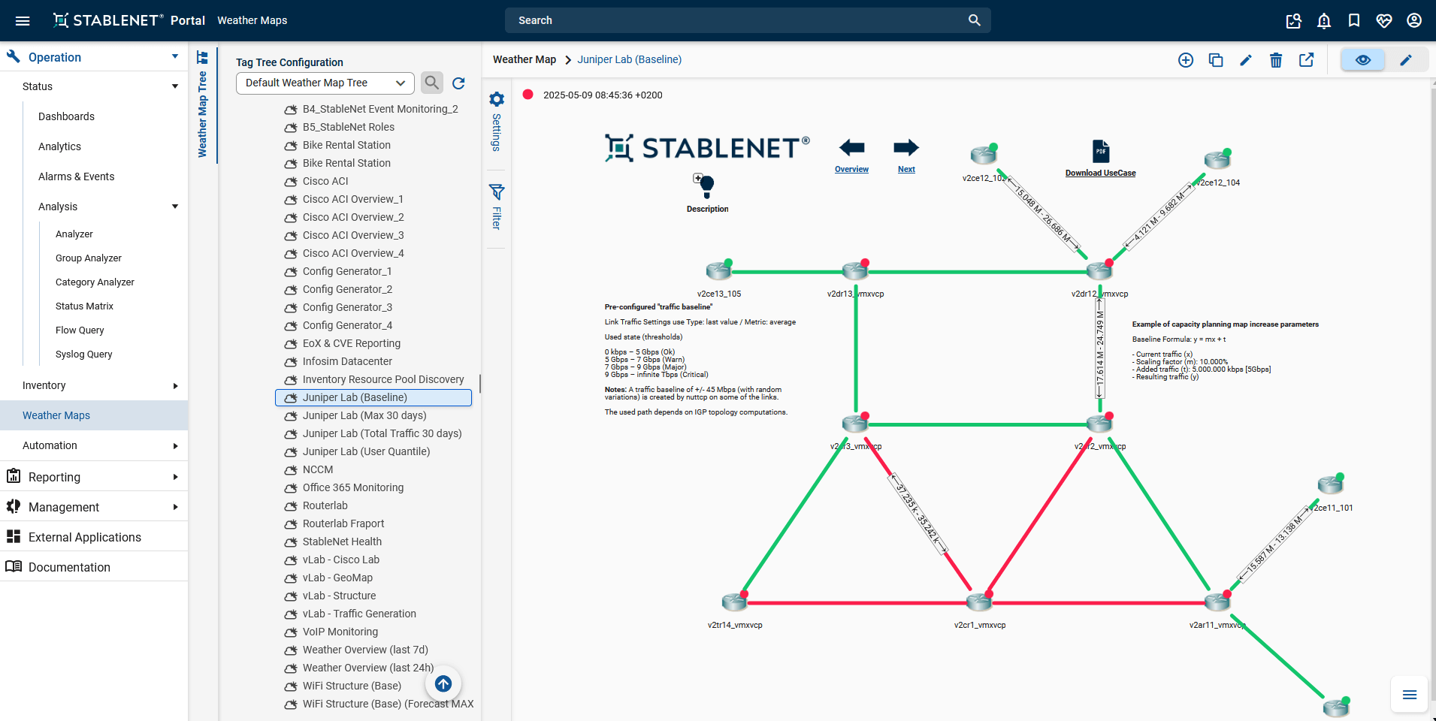
Task: Select the v2ce11_101 router node
Action: [x=1330, y=484]
